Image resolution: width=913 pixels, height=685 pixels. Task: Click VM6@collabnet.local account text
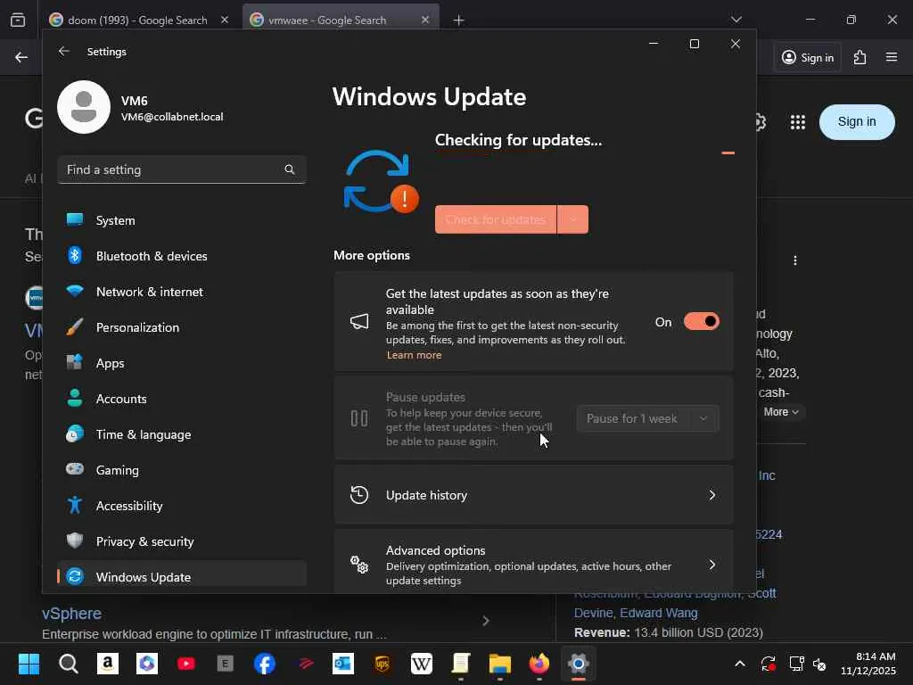click(x=172, y=117)
